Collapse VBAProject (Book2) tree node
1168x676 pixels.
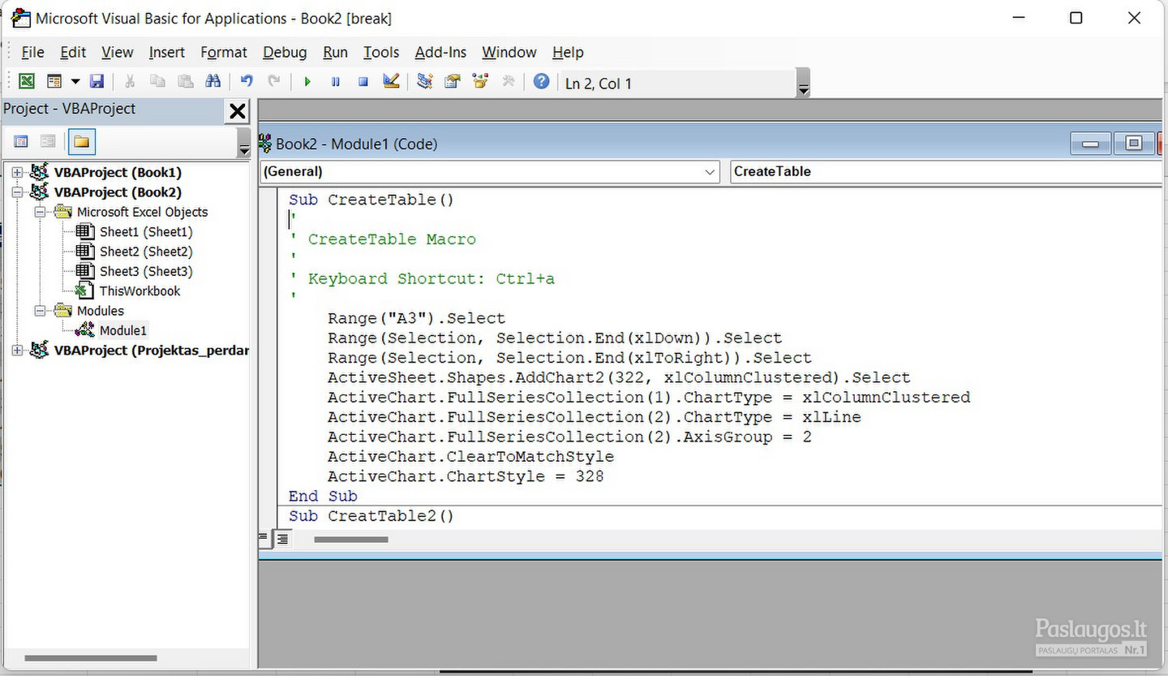pos(17,192)
